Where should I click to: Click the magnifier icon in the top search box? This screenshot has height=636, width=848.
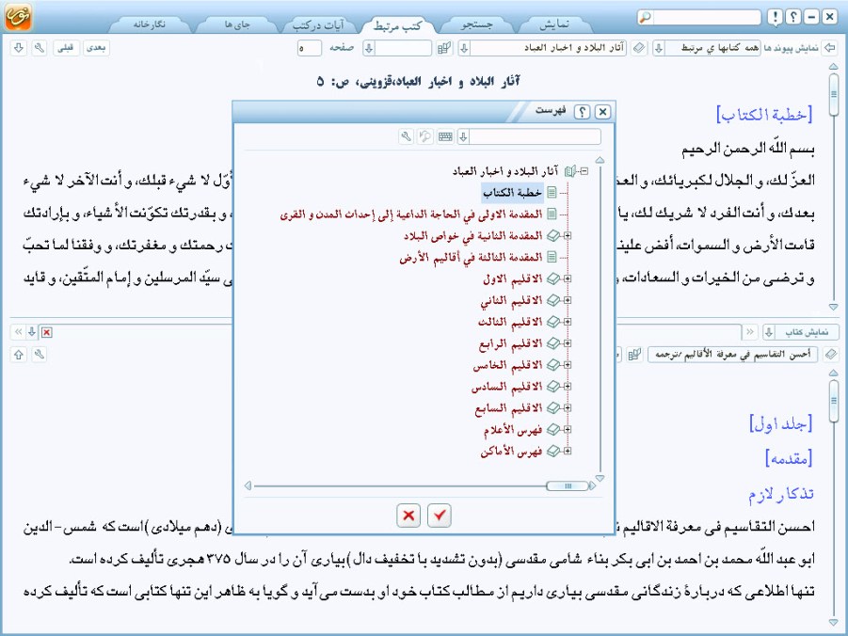[646, 17]
